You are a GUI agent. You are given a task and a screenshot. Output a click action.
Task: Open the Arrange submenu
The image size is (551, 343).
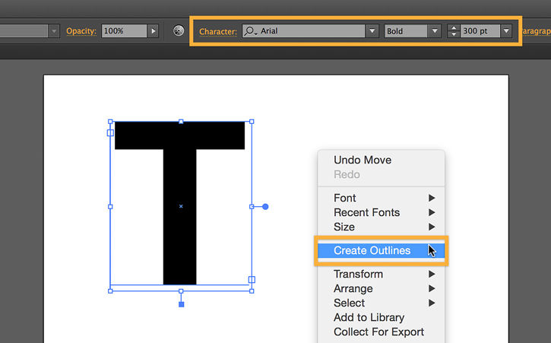click(x=382, y=288)
